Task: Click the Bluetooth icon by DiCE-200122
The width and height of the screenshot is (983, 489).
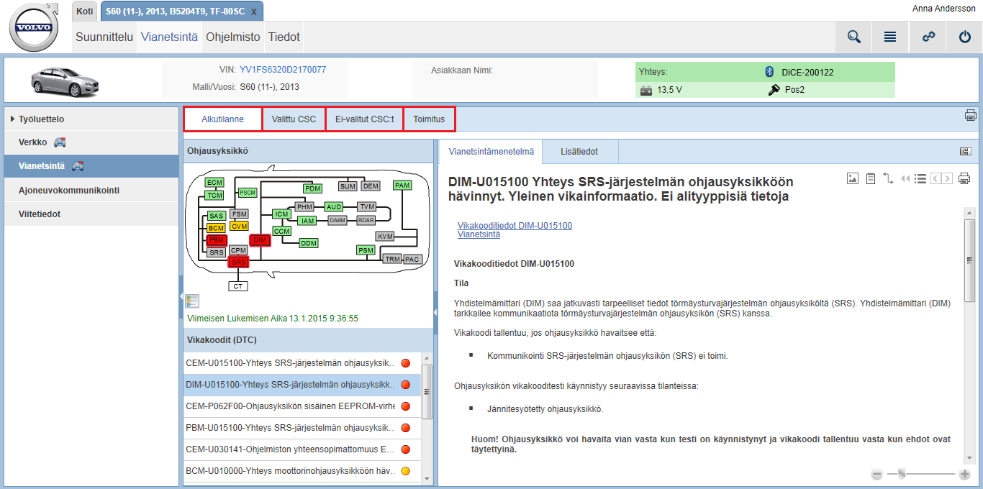Action: click(x=769, y=72)
